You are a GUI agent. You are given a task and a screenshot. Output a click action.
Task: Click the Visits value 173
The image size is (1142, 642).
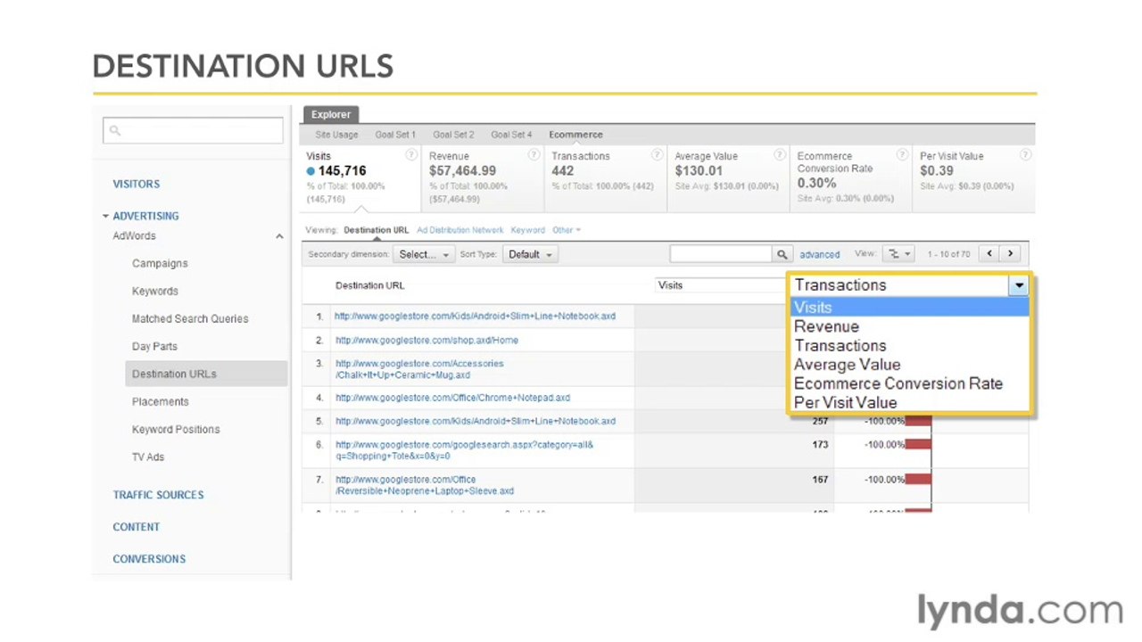(x=820, y=444)
